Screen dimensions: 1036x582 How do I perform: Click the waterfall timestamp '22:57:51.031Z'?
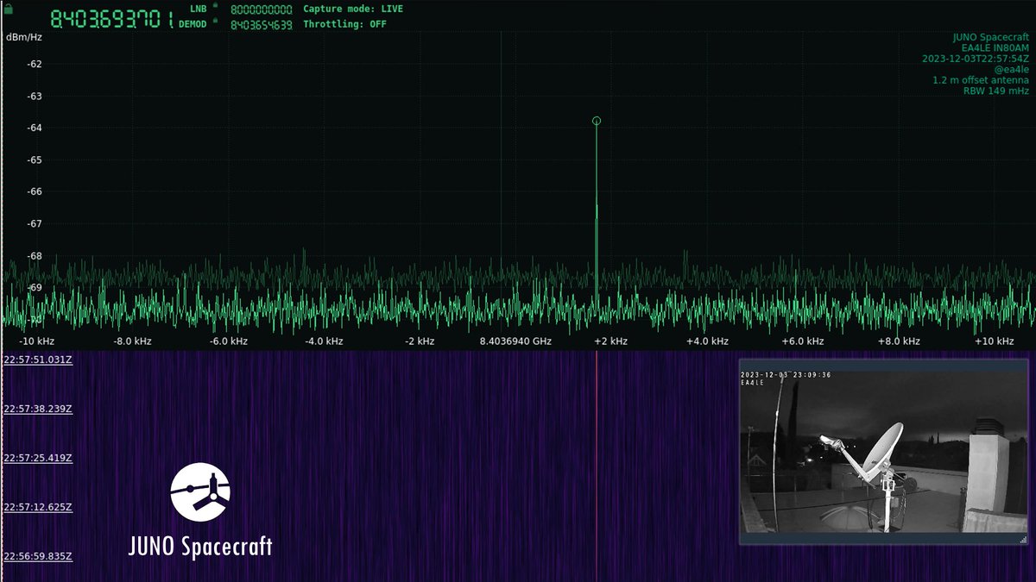tap(38, 360)
